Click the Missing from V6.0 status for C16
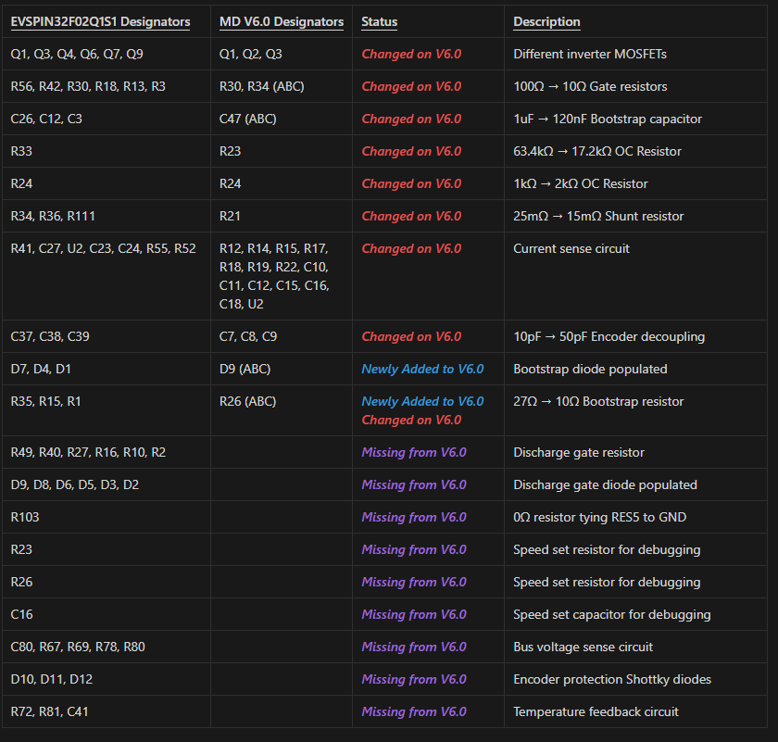778x742 pixels. (x=414, y=614)
